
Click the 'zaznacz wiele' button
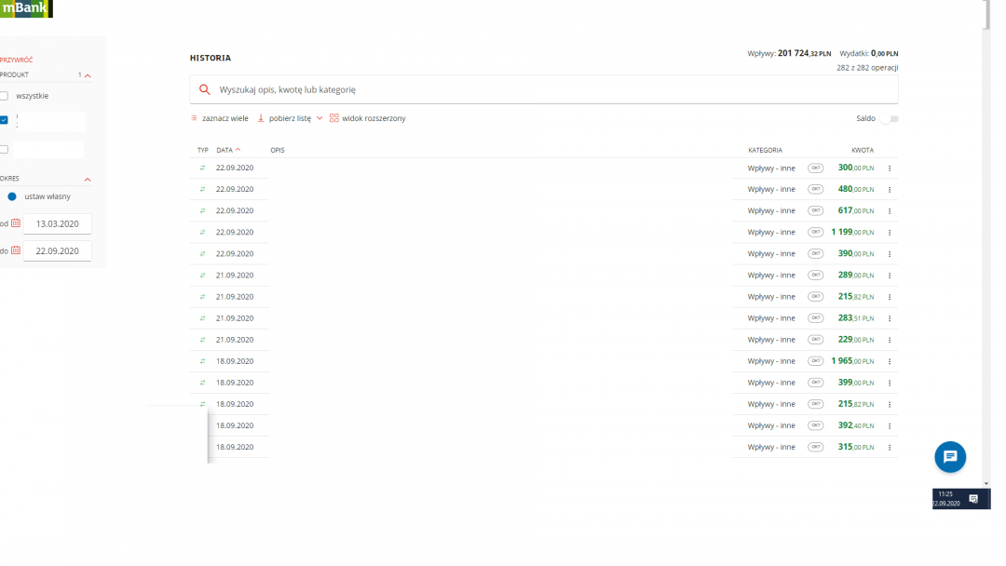[220, 119]
